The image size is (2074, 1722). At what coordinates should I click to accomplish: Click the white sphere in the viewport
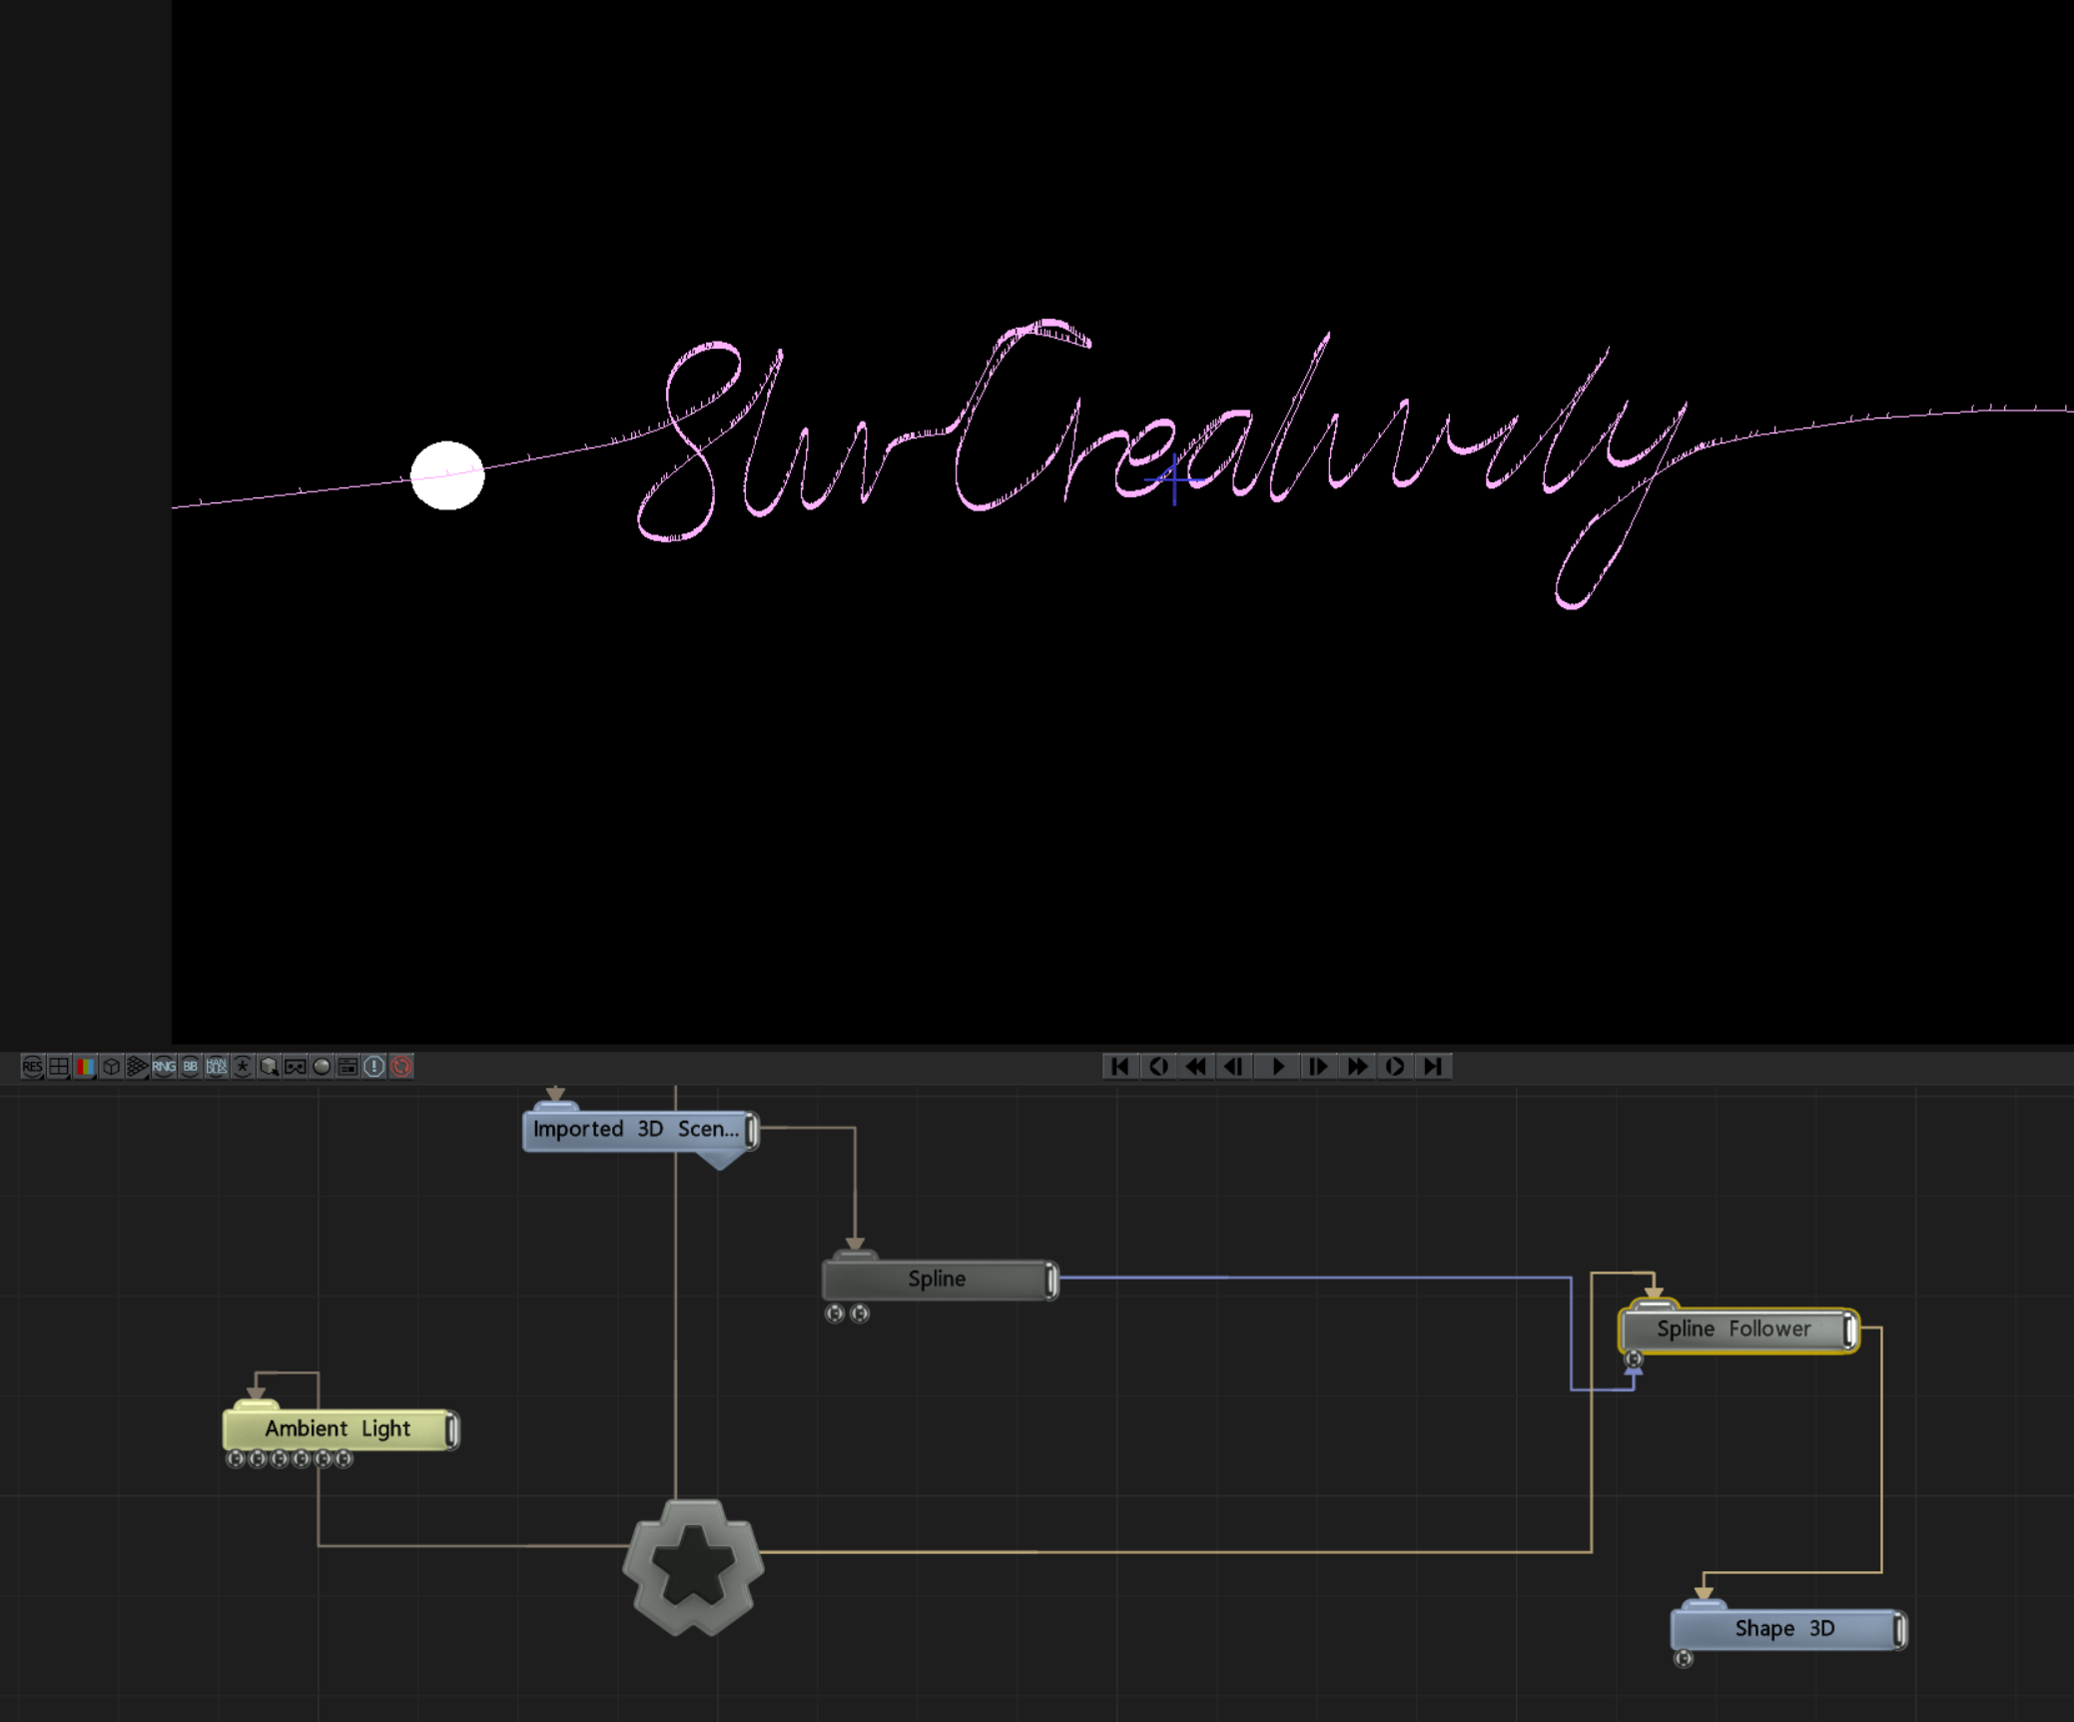(x=447, y=475)
